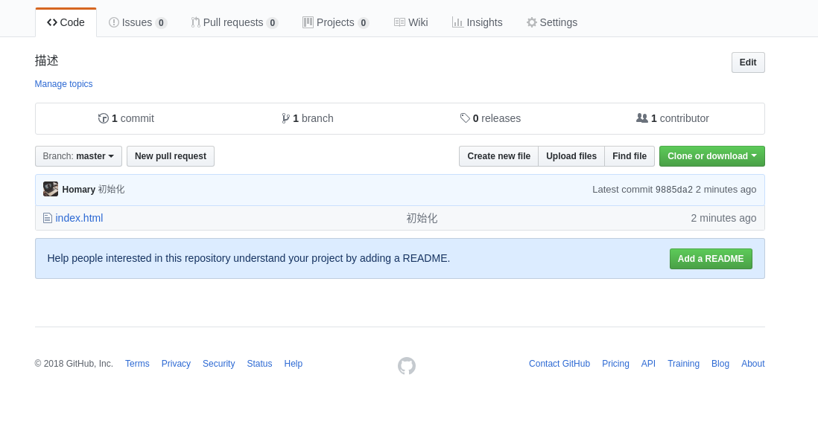Click the contributors people icon

point(642,118)
